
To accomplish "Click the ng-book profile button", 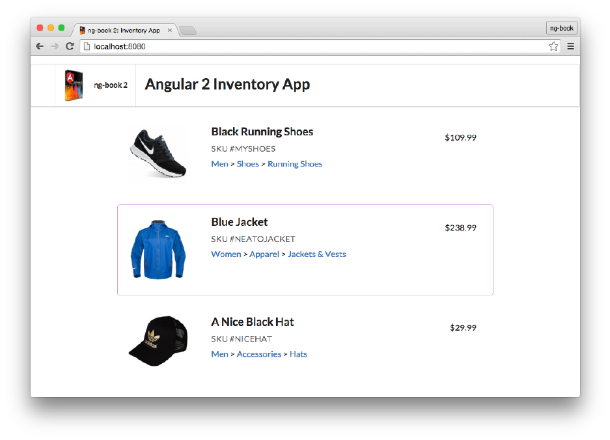I will coord(561,28).
